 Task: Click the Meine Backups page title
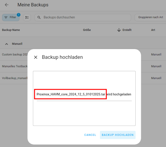pos(33,5)
